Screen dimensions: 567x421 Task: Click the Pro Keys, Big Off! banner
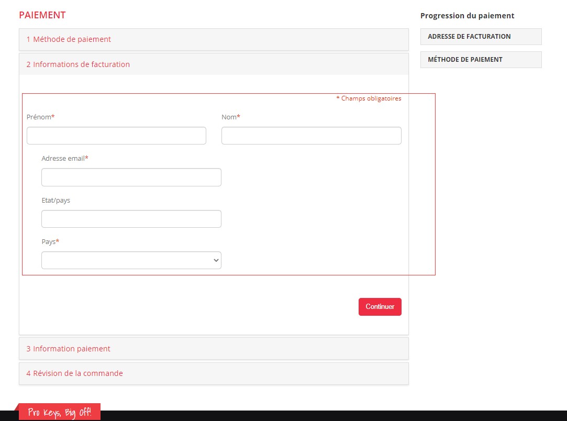[60, 412]
